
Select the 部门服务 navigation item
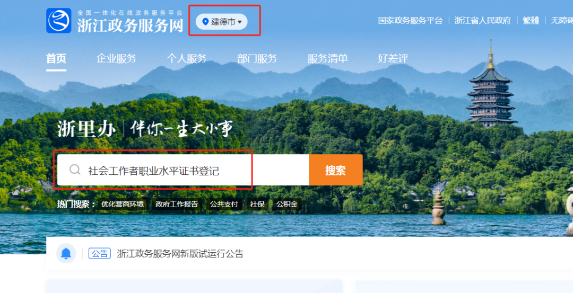click(257, 58)
